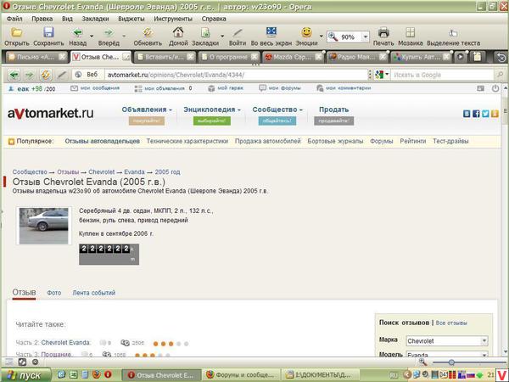Click the Открыть folder toolbar icon
509x382 pixels.
(x=17, y=32)
